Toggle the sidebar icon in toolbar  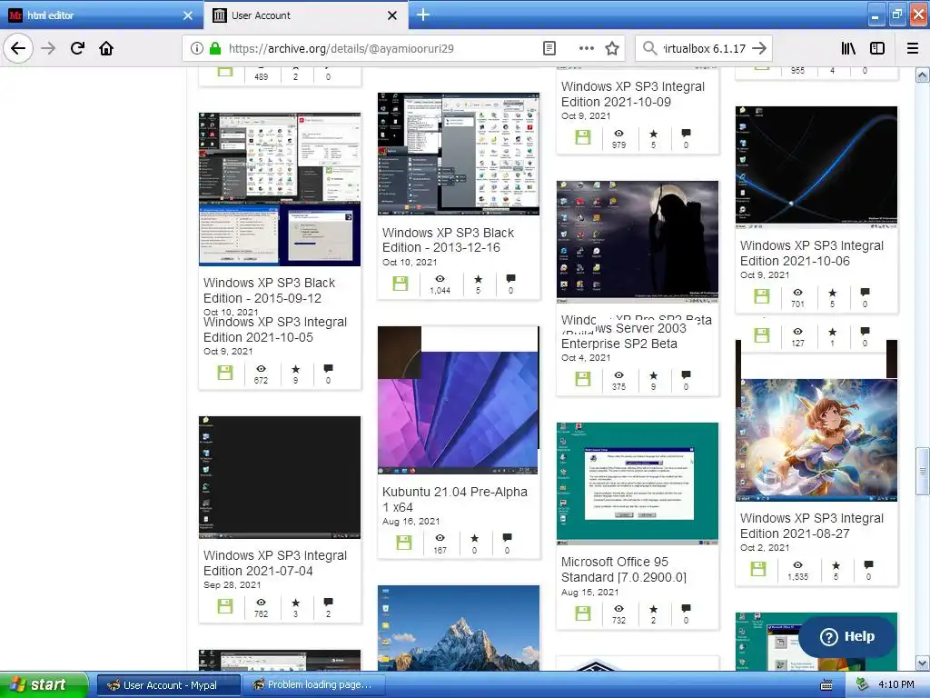(x=877, y=48)
